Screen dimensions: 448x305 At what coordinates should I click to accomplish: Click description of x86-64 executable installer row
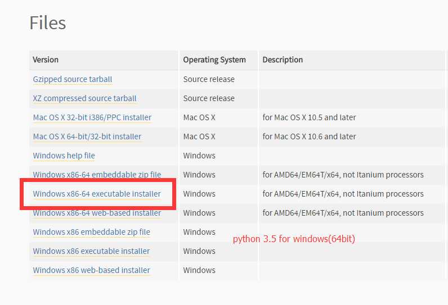tap(343, 194)
